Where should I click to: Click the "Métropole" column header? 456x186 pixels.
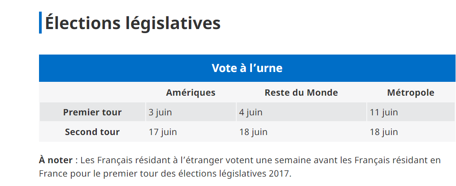pyautogui.click(x=411, y=93)
